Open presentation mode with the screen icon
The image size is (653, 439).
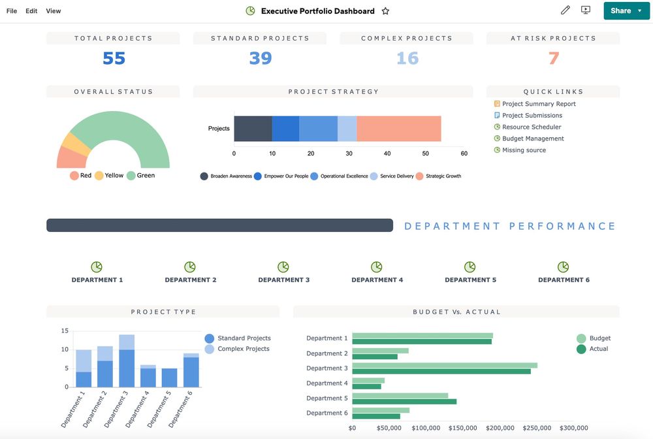click(586, 10)
